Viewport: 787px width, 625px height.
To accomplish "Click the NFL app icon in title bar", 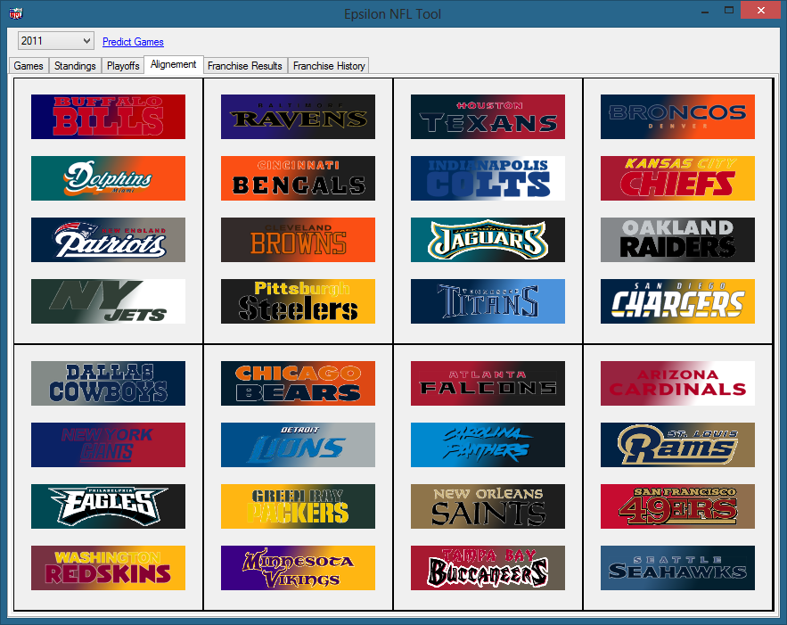I will click(x=15, y=13).
